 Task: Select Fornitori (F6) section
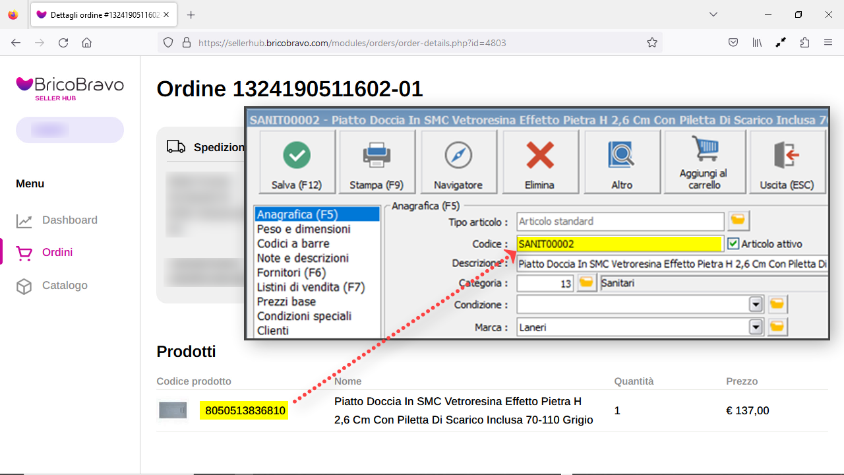pos(317,272)
